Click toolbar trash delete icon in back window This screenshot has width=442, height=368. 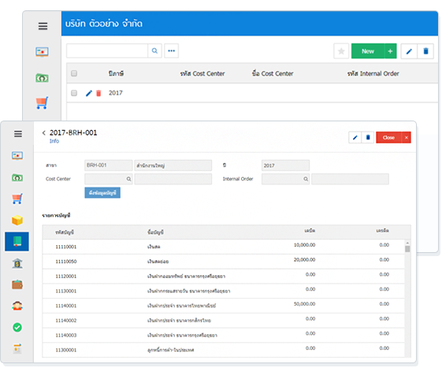[425, 51]
